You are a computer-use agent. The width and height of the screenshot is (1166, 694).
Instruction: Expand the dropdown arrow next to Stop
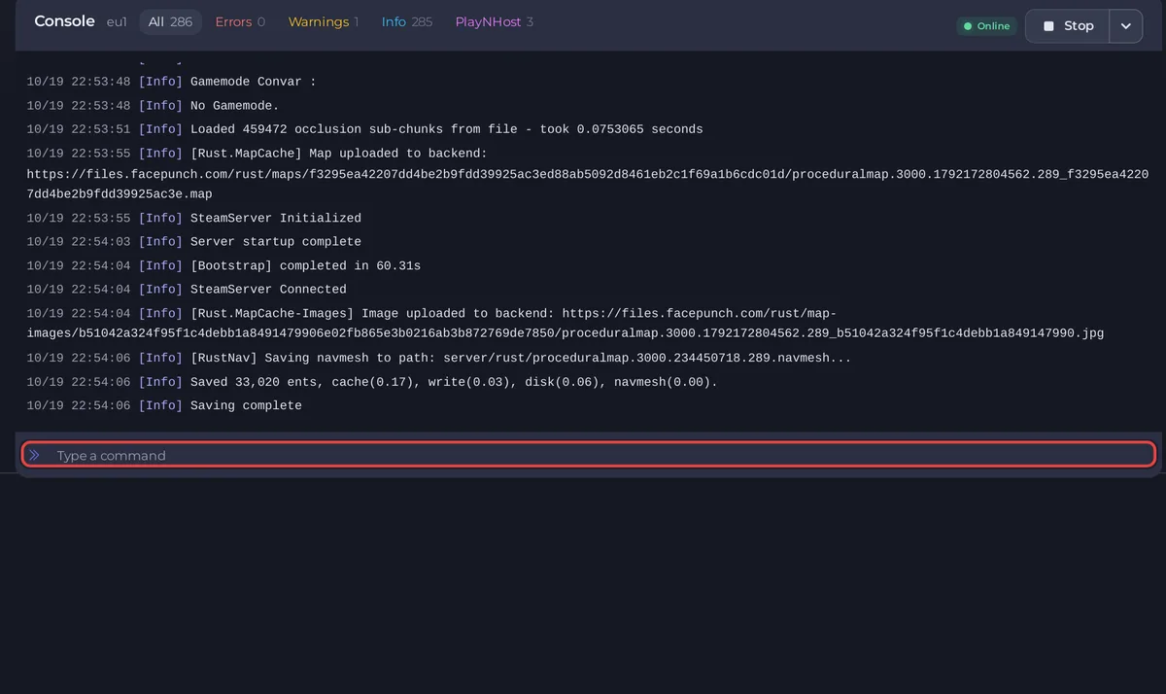1125,26
